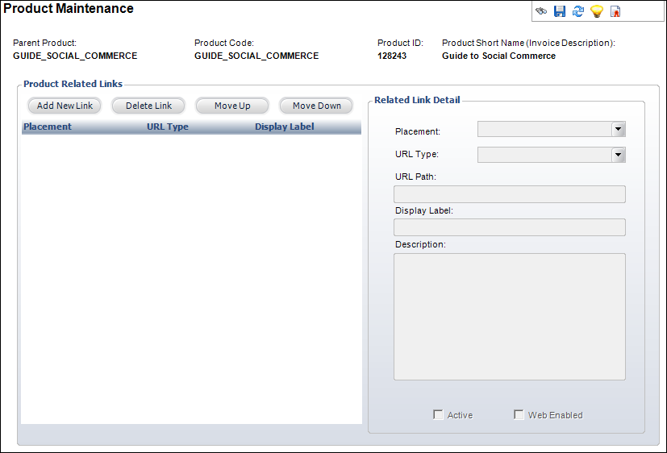Viewport: 667px width, 453px height.
Task: Toggle the Web Enabled checkbox
Action: 519,414
